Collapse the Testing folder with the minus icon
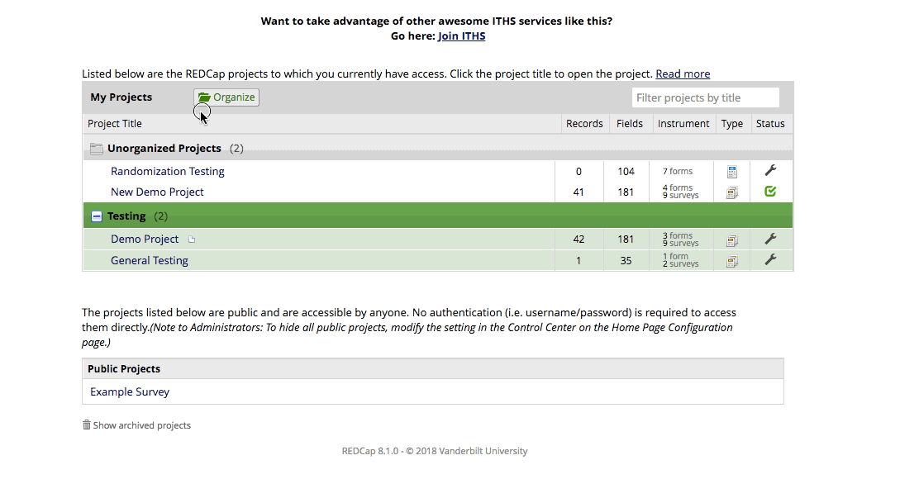919x479 pixels. 97,216
